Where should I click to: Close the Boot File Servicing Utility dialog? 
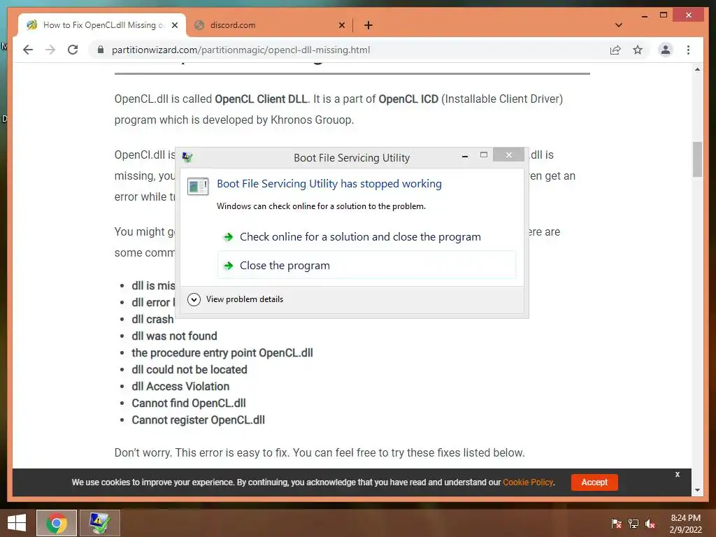click(509, 155)
